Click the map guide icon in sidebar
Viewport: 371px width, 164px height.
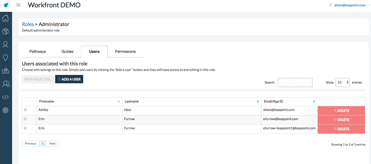click(x=5, y=71)
